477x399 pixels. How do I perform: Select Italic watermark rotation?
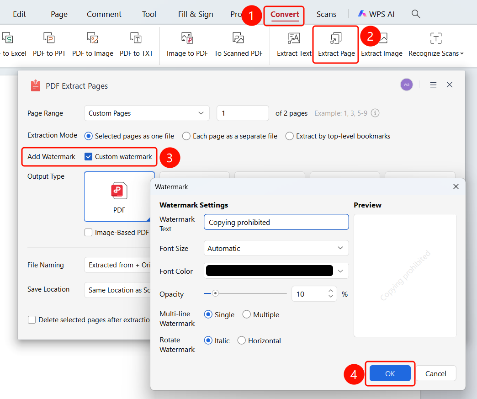pos(208,340)
